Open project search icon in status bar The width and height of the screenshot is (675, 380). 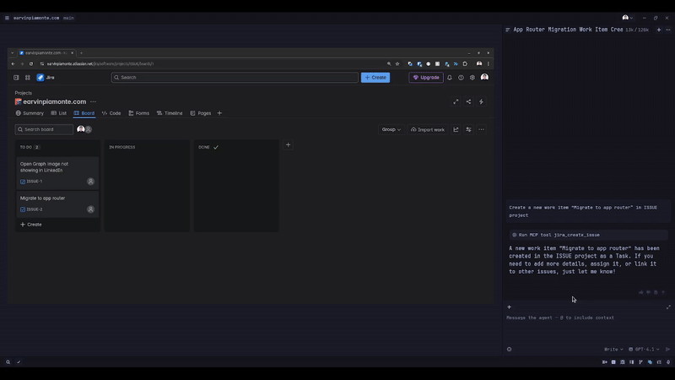tap(8, 362)
